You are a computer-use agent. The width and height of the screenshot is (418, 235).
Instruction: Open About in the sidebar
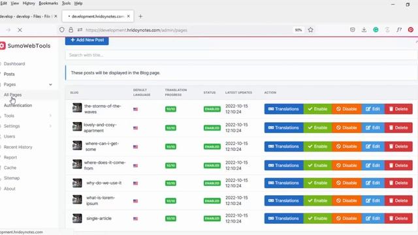(x=9, y=189)
